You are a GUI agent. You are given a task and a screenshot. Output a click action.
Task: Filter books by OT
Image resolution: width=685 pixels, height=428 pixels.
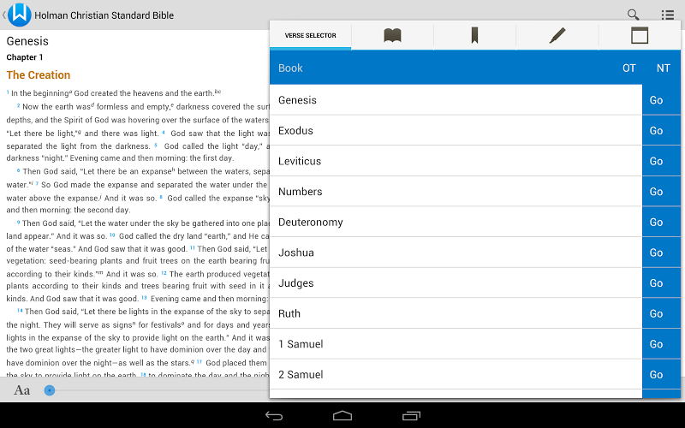(629, 68)
